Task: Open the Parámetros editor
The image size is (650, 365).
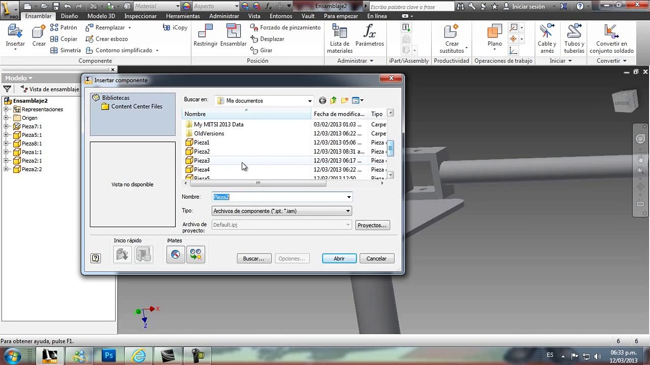Action: (x=370, y=35)
